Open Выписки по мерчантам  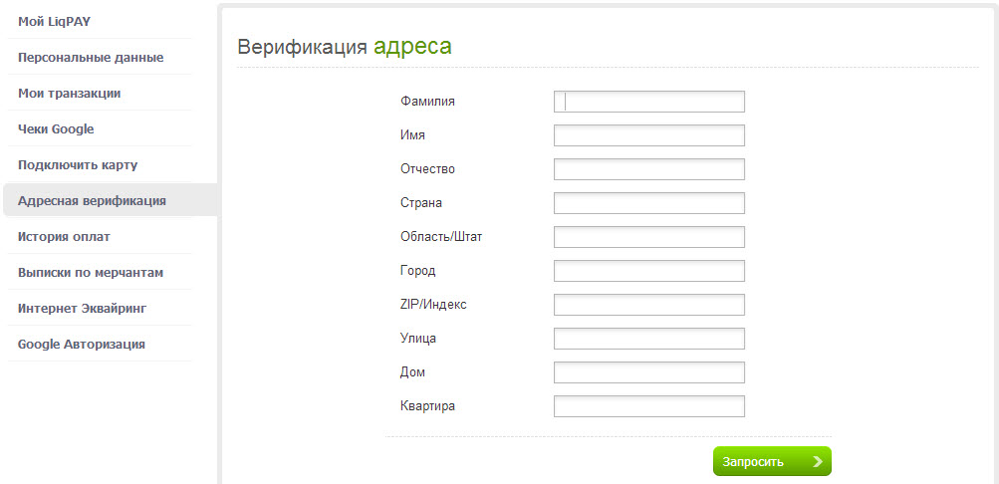point(91,272)
